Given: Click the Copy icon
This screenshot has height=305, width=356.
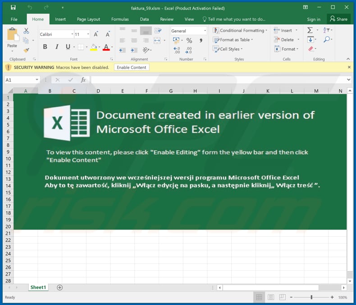Looking at the screenshot, I should pos(26,41).
